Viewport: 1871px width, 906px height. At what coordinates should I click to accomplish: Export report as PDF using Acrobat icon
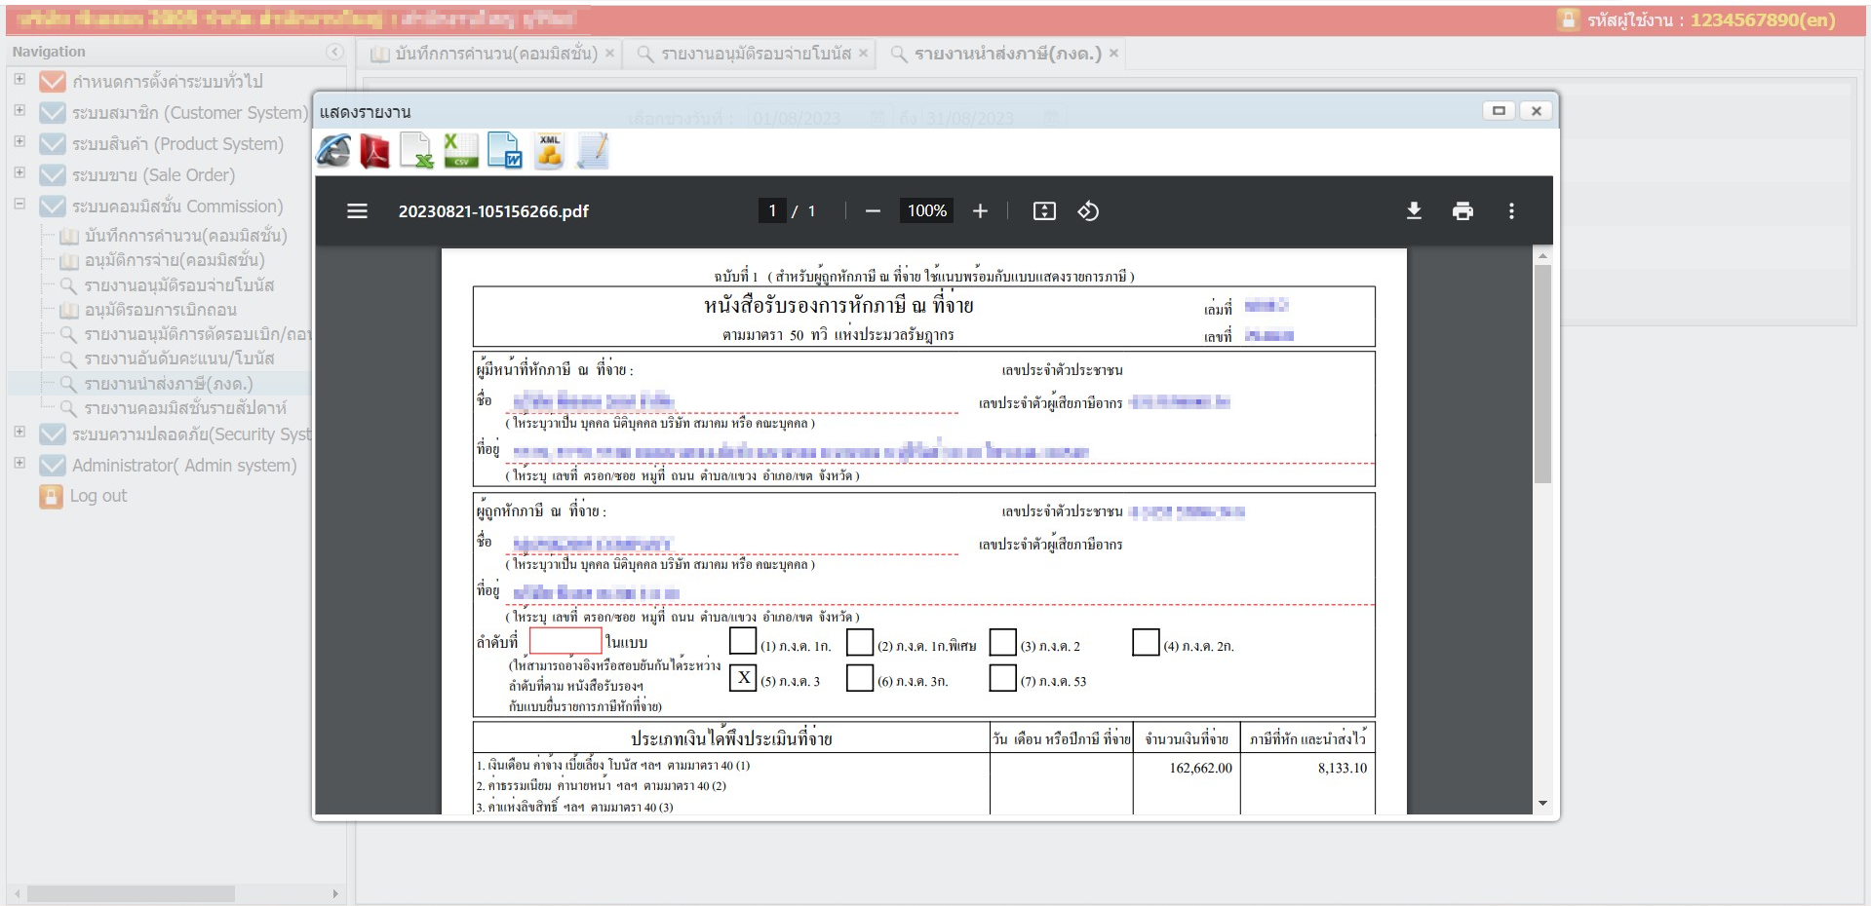tap(374, 152)
